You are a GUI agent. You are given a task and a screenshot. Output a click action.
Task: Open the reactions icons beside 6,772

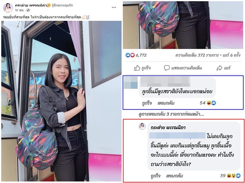tap(130, 55)
